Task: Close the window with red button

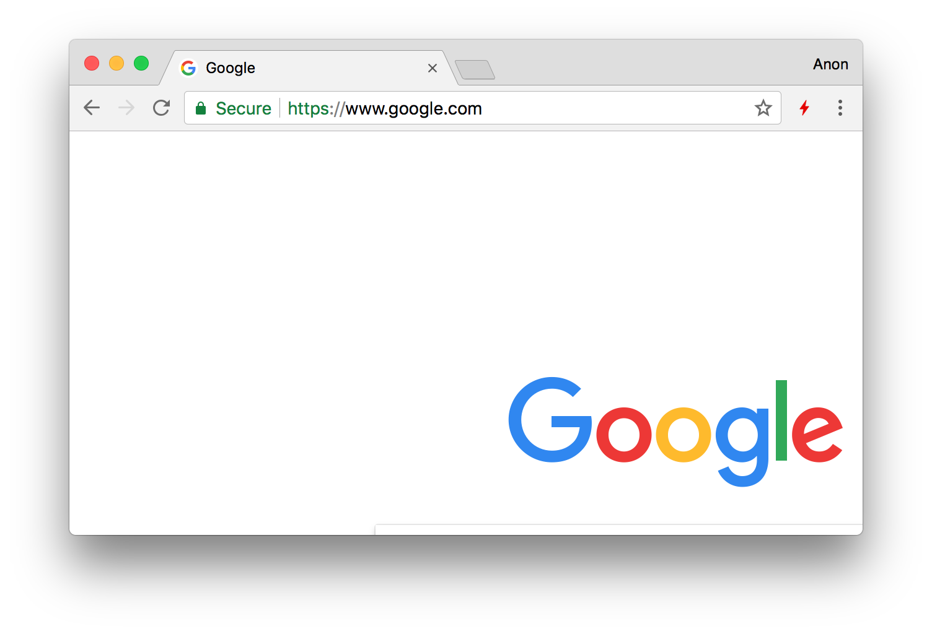Action: point(92,63)
